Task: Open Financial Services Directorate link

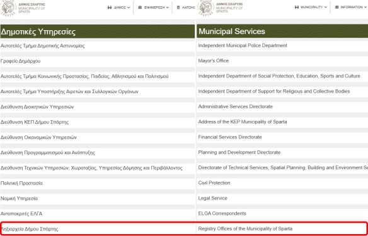Action: pos(230,137)
